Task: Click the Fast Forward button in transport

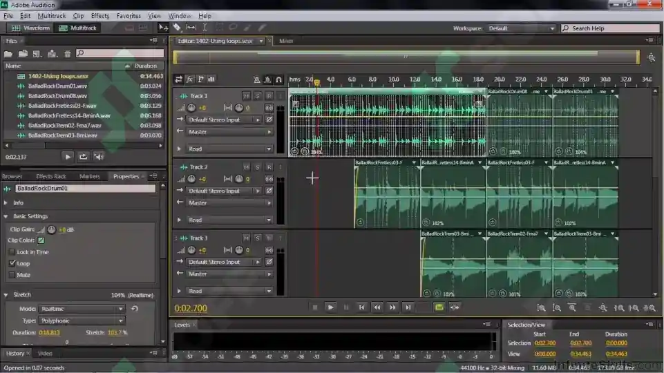Action: tap(392, 308)
